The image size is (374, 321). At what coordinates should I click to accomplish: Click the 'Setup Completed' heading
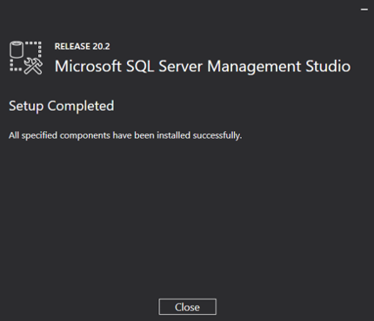click(x=62, y=106)
